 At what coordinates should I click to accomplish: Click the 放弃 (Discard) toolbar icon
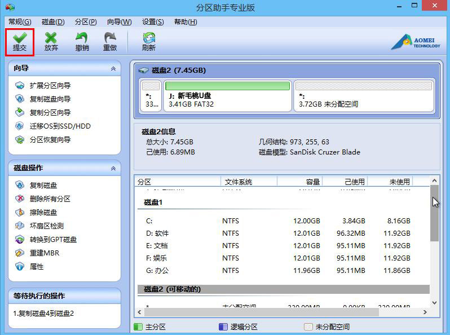pos(51,38)
